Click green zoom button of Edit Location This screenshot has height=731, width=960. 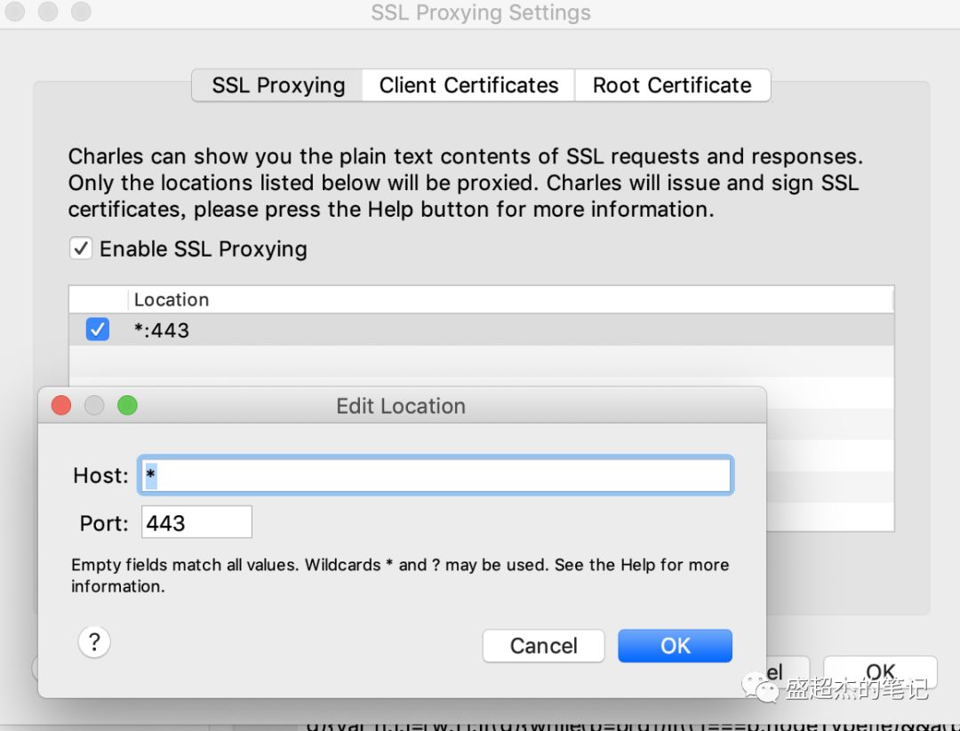click(x=127, y=405)
